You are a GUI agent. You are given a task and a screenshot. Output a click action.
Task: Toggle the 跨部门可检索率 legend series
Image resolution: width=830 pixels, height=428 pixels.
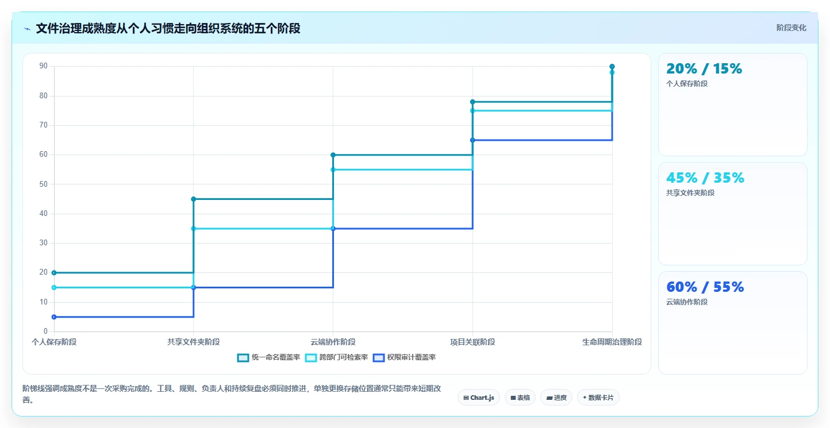[336, 357]
